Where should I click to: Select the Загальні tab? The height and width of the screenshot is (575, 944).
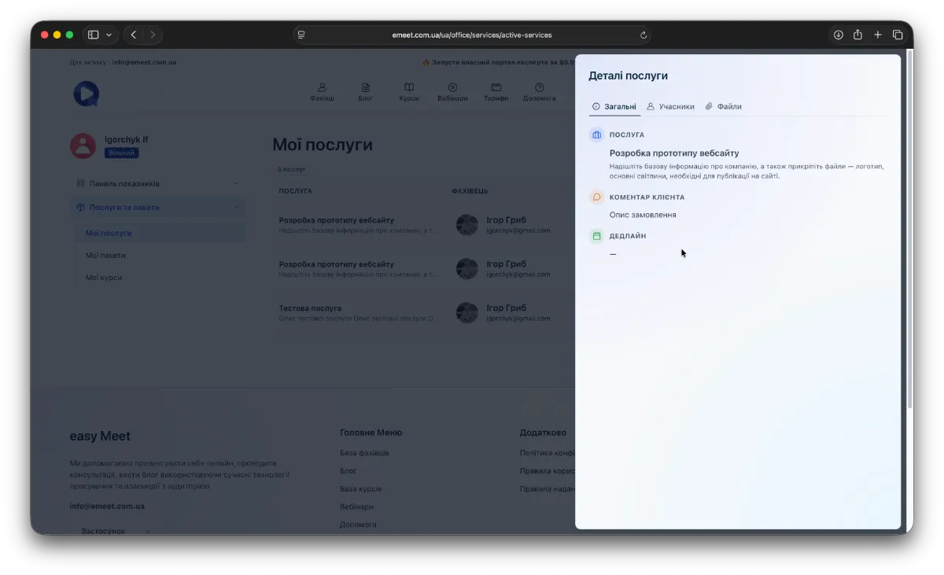[x=614, y=106]
